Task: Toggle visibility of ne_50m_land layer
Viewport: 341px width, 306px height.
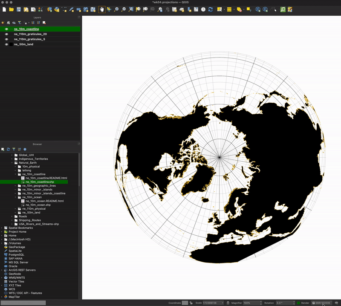Action: [x=6, y=44]
